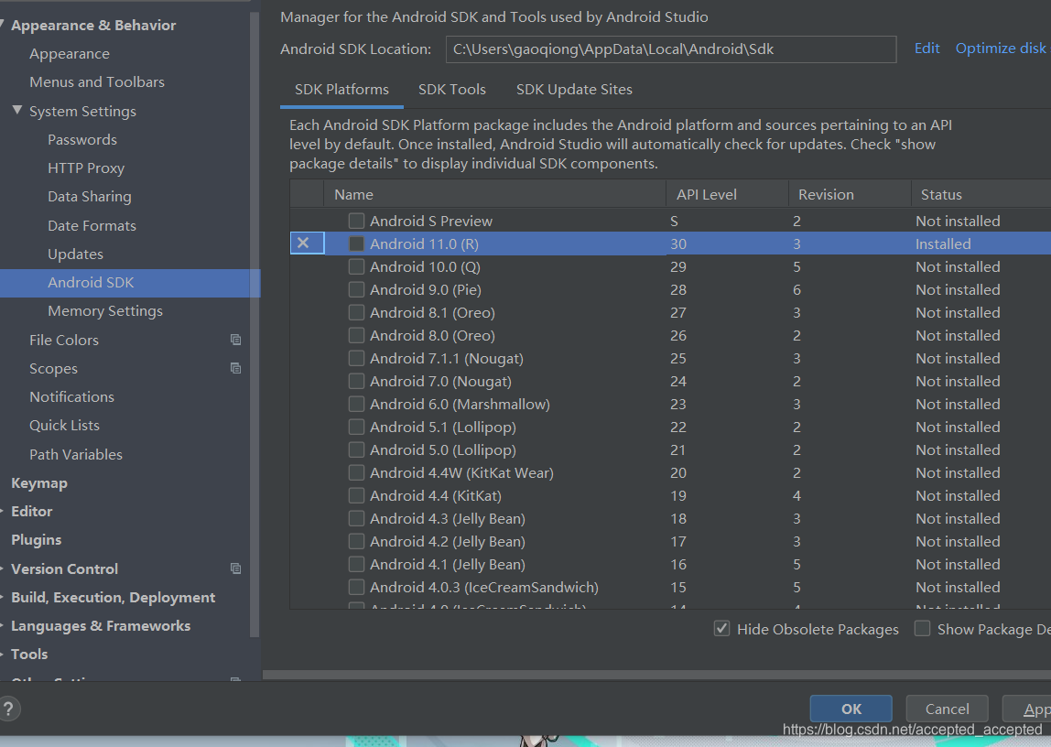Open Notifications settings

71,396
